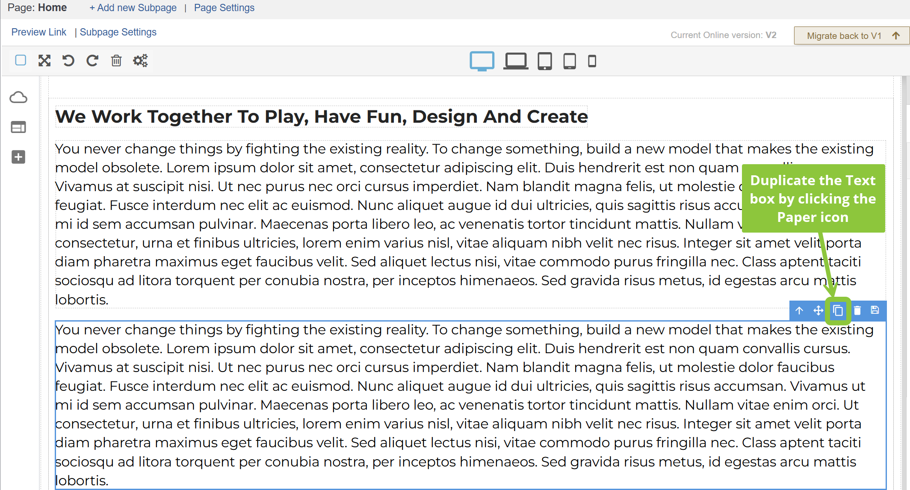Screen dimensions: 910x490
Task: Click the up arrow on text box toolbar
Action: click(799, 310)
